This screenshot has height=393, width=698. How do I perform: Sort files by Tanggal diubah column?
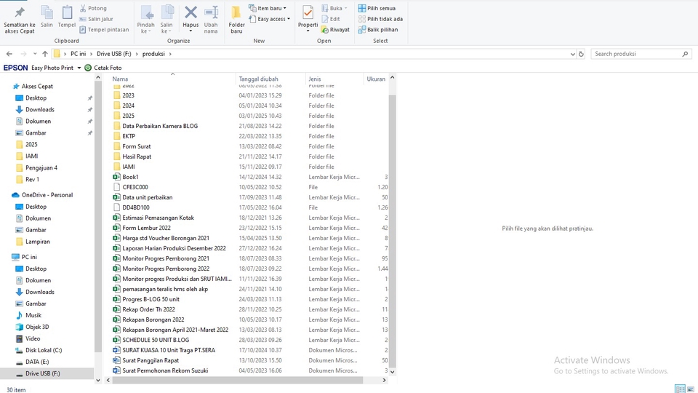[x=259, y=79]
